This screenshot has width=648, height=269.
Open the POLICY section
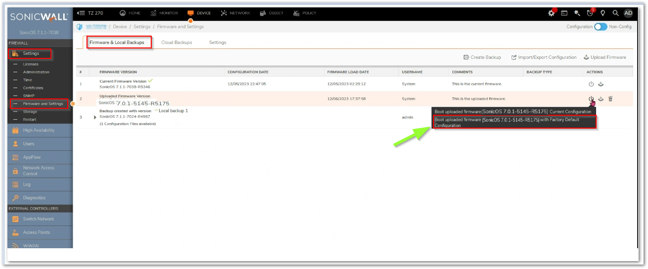coord(304,13)
